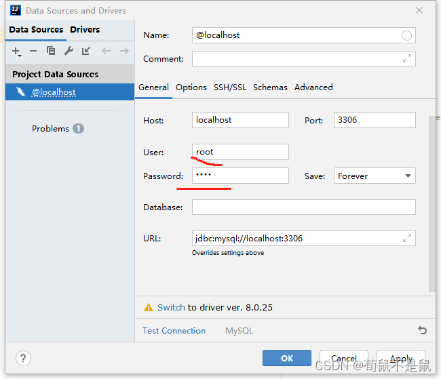Focus the Password field
Image resolution: width=441 pixels, height=379 pixels.
click(240, 176)
